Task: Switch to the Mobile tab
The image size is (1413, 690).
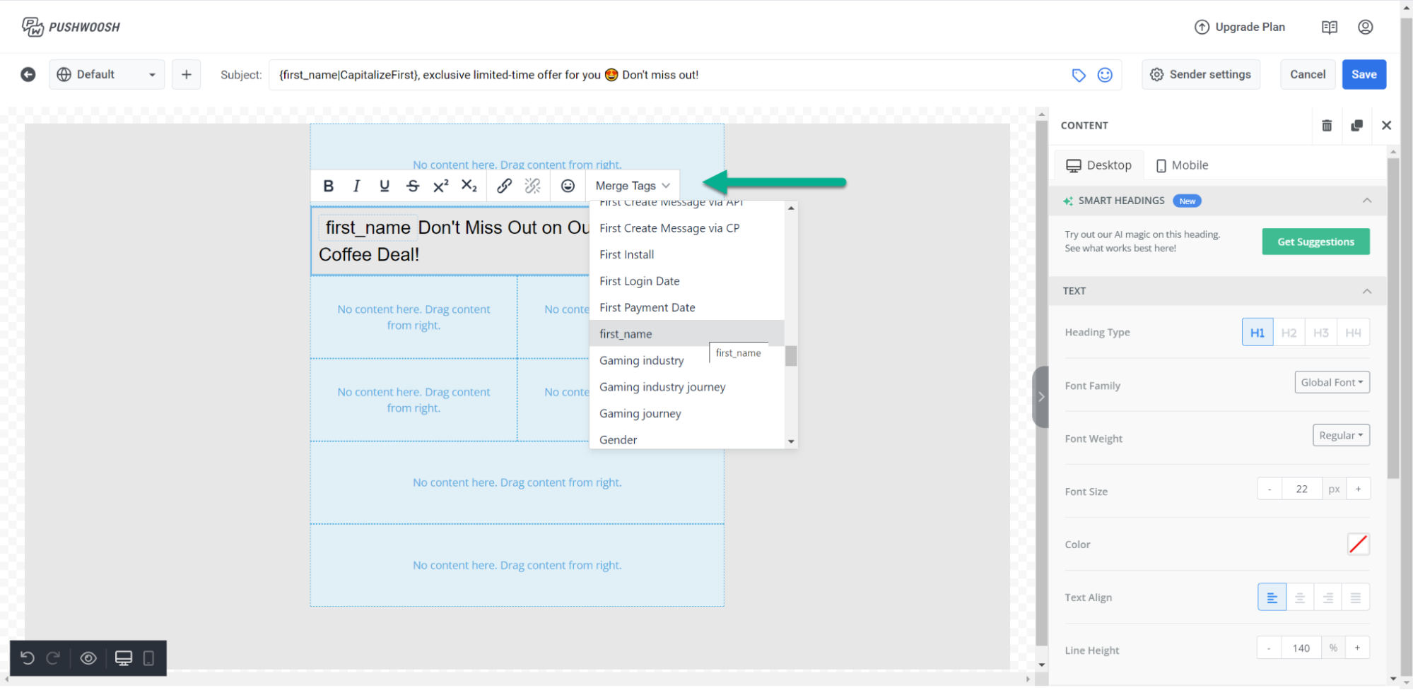Action: click(x=1182, y=165)
